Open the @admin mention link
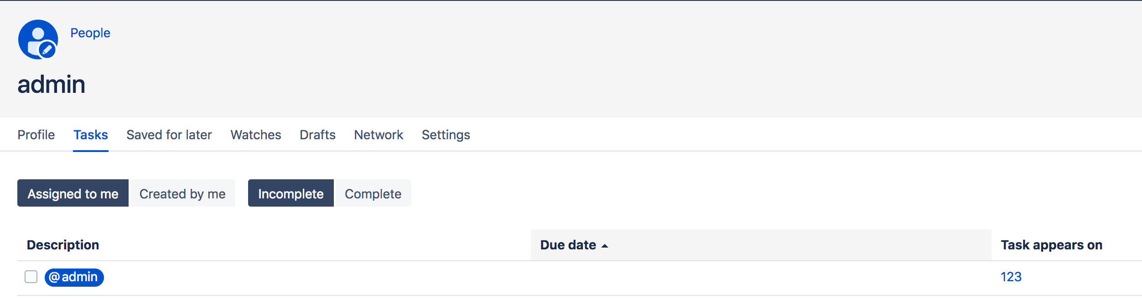The height and width of the screenshot is (304, 1142). click(75, 277)
